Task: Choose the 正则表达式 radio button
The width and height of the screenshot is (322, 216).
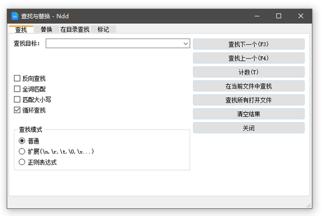Action: 22,162
